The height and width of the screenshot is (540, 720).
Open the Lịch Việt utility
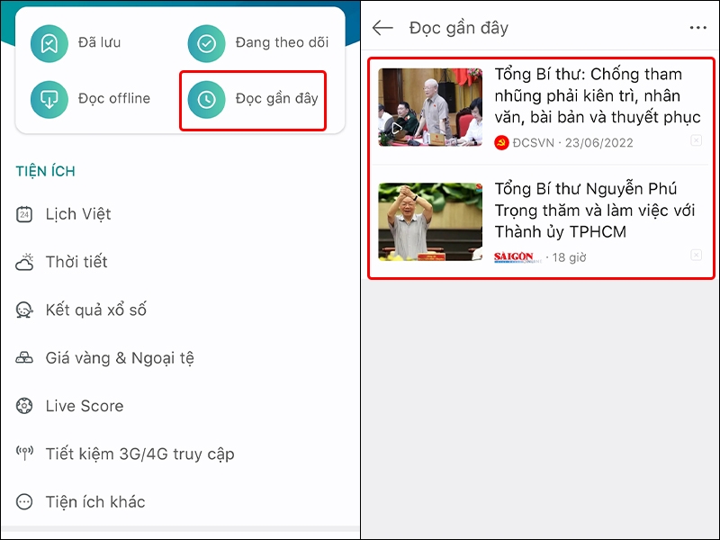coord(78,214)
